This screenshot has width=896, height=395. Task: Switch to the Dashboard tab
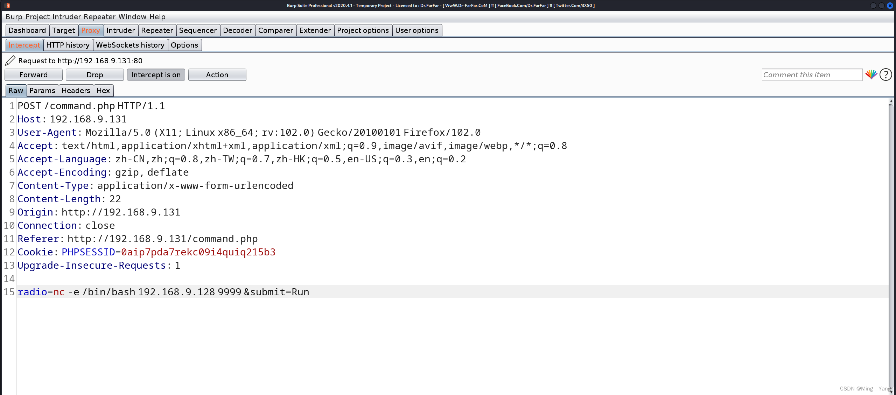(27, 30)
